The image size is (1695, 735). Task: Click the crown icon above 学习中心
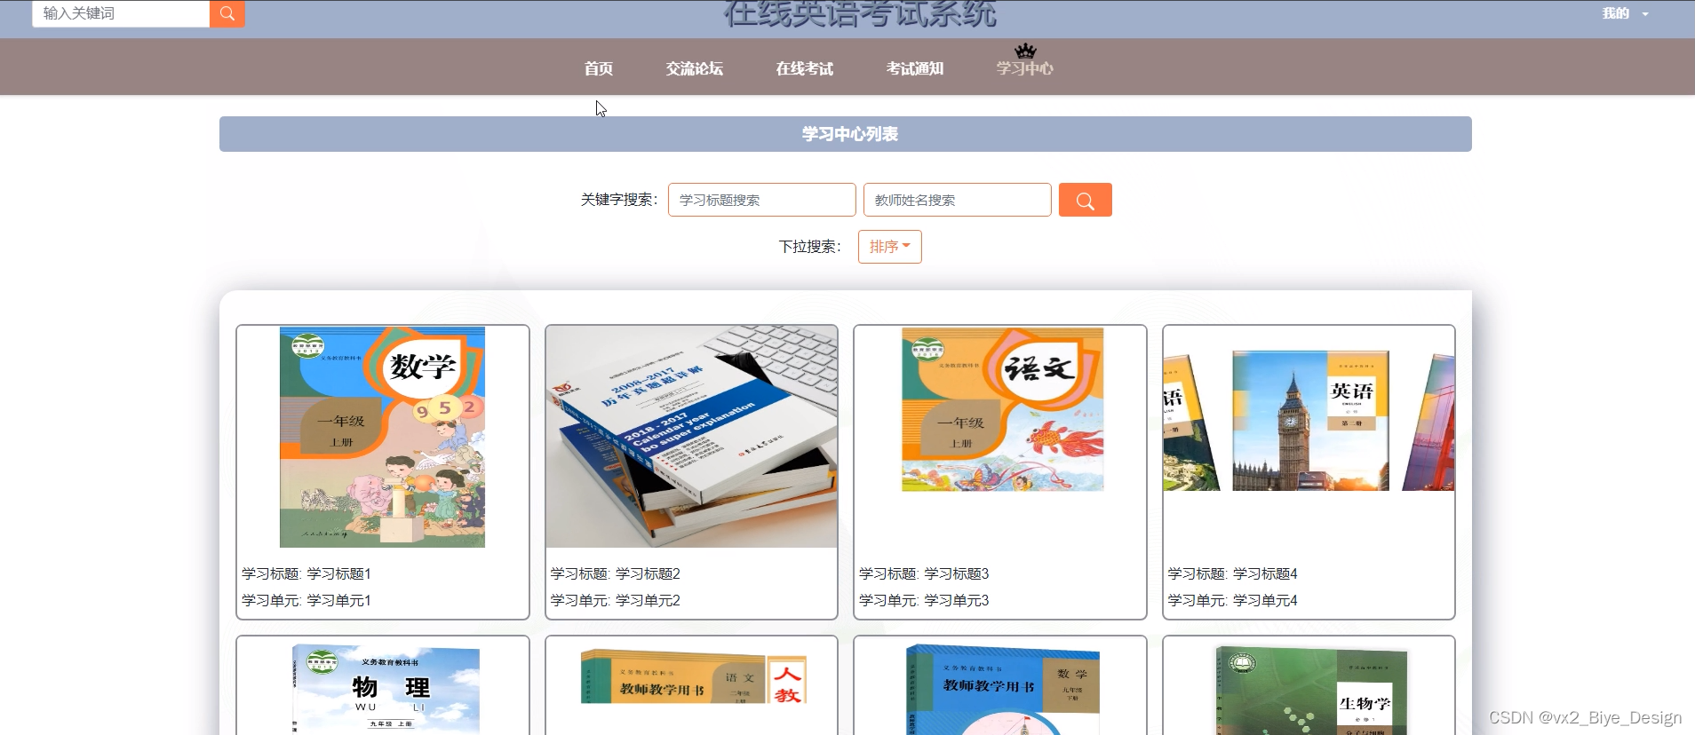1025,51
